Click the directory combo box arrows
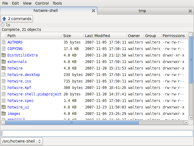The height and width of the screenshot is (146, 194). click(x=39, y=141)
